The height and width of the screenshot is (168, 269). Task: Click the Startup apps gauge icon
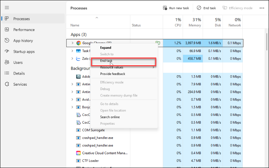(x=7, y=51)
